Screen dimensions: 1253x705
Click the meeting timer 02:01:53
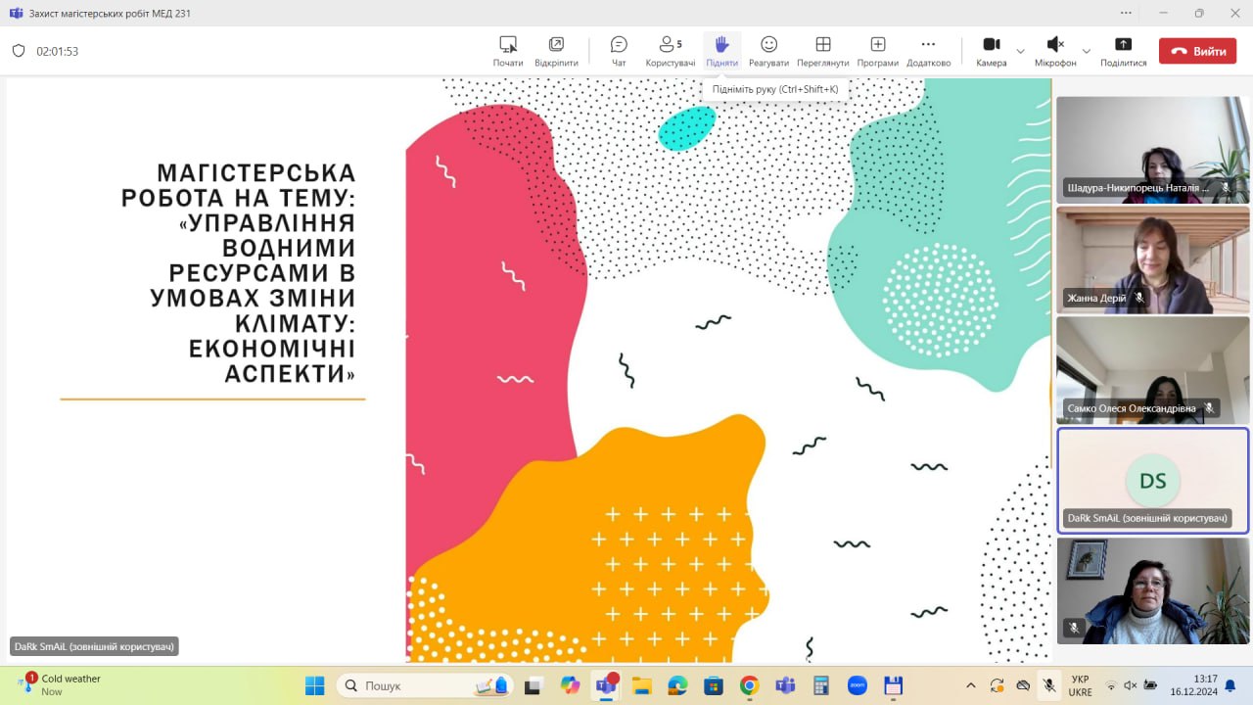[x=57, y=51]
